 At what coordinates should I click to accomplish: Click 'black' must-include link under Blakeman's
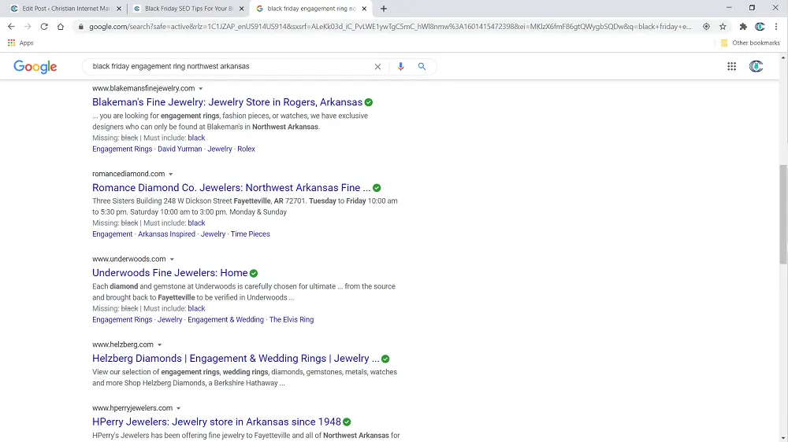(196, 138)
